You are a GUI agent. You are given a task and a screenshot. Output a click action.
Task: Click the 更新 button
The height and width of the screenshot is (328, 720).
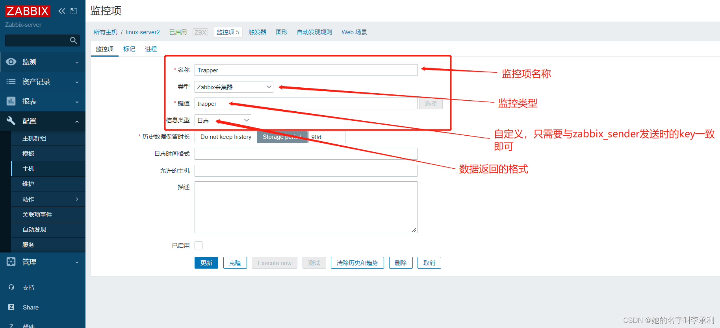click(206, 263)
